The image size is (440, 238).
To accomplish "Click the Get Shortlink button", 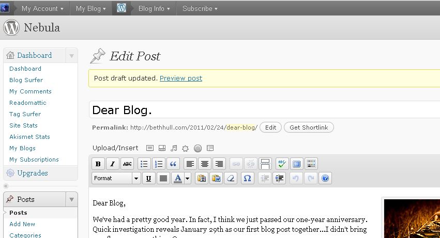I will 309,128.
